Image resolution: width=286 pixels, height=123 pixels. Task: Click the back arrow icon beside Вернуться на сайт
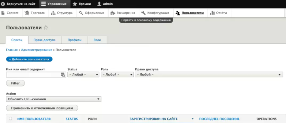pos(3,4)
